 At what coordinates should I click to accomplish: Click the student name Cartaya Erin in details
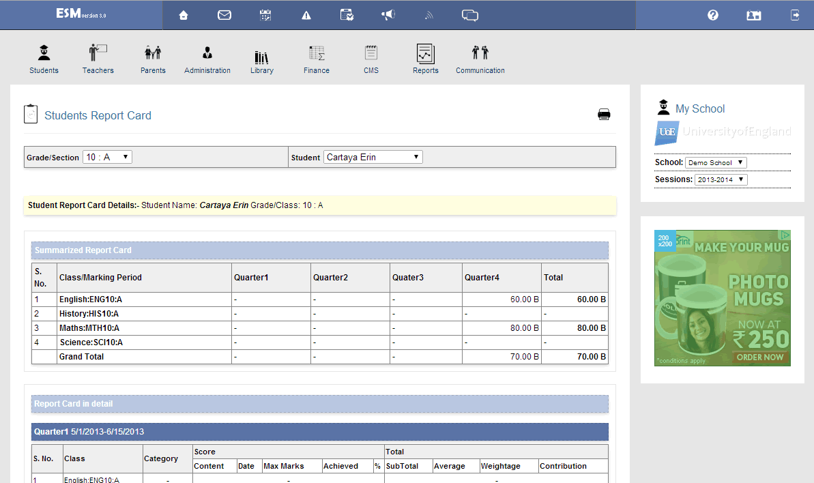224,205
